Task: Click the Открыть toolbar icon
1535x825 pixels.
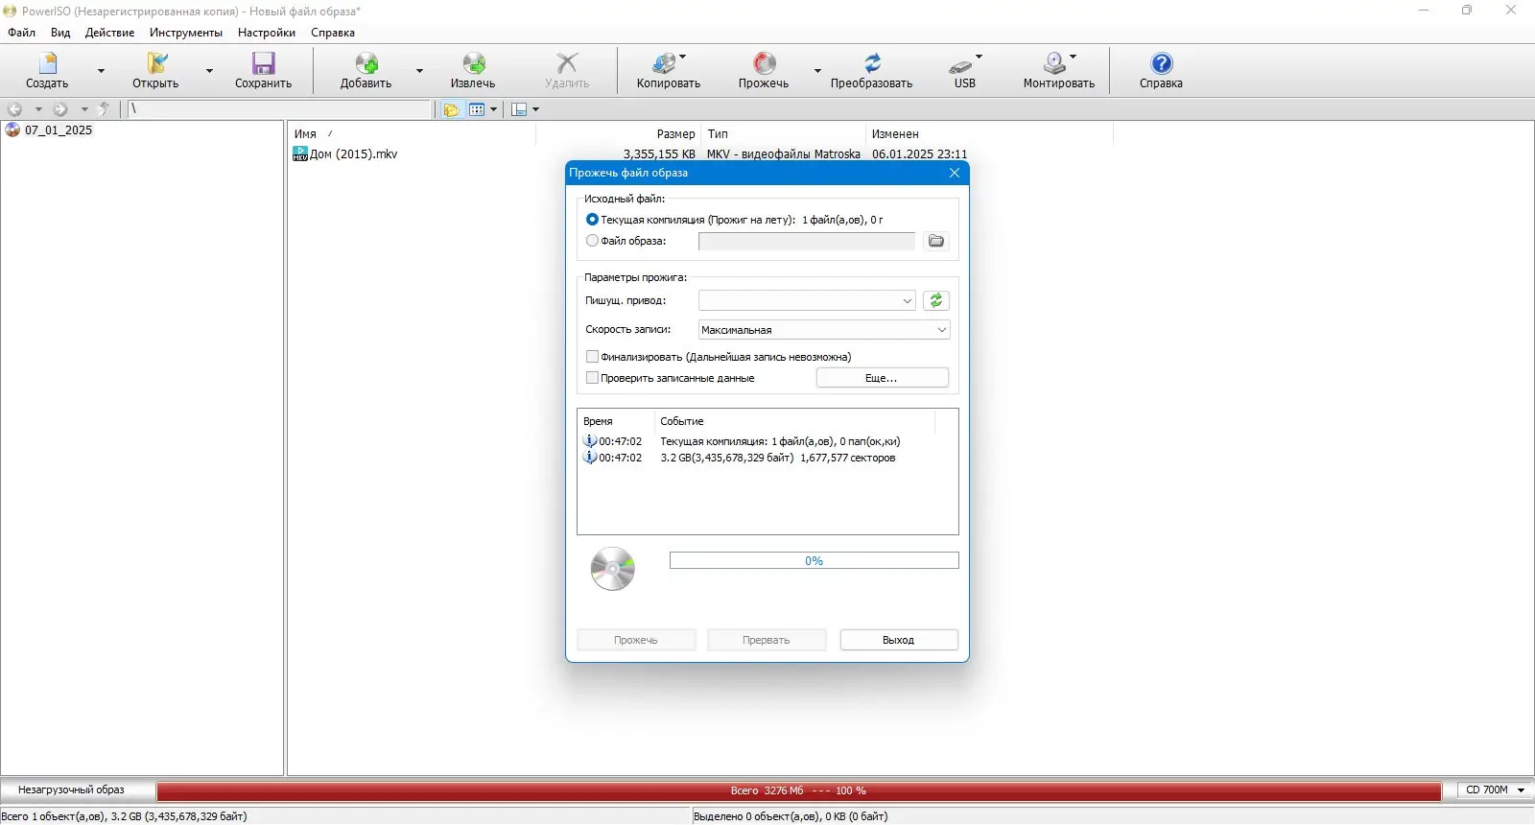Action: pos(156,63)
